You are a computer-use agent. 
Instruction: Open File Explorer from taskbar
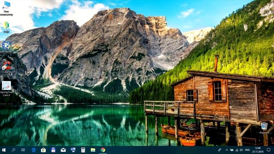point(93,150)
